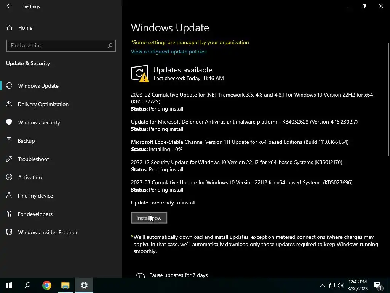This screenshot has width=390, height=293.
Task: Click the Windows Insider Program cat icon
Action: coord(9,232)
